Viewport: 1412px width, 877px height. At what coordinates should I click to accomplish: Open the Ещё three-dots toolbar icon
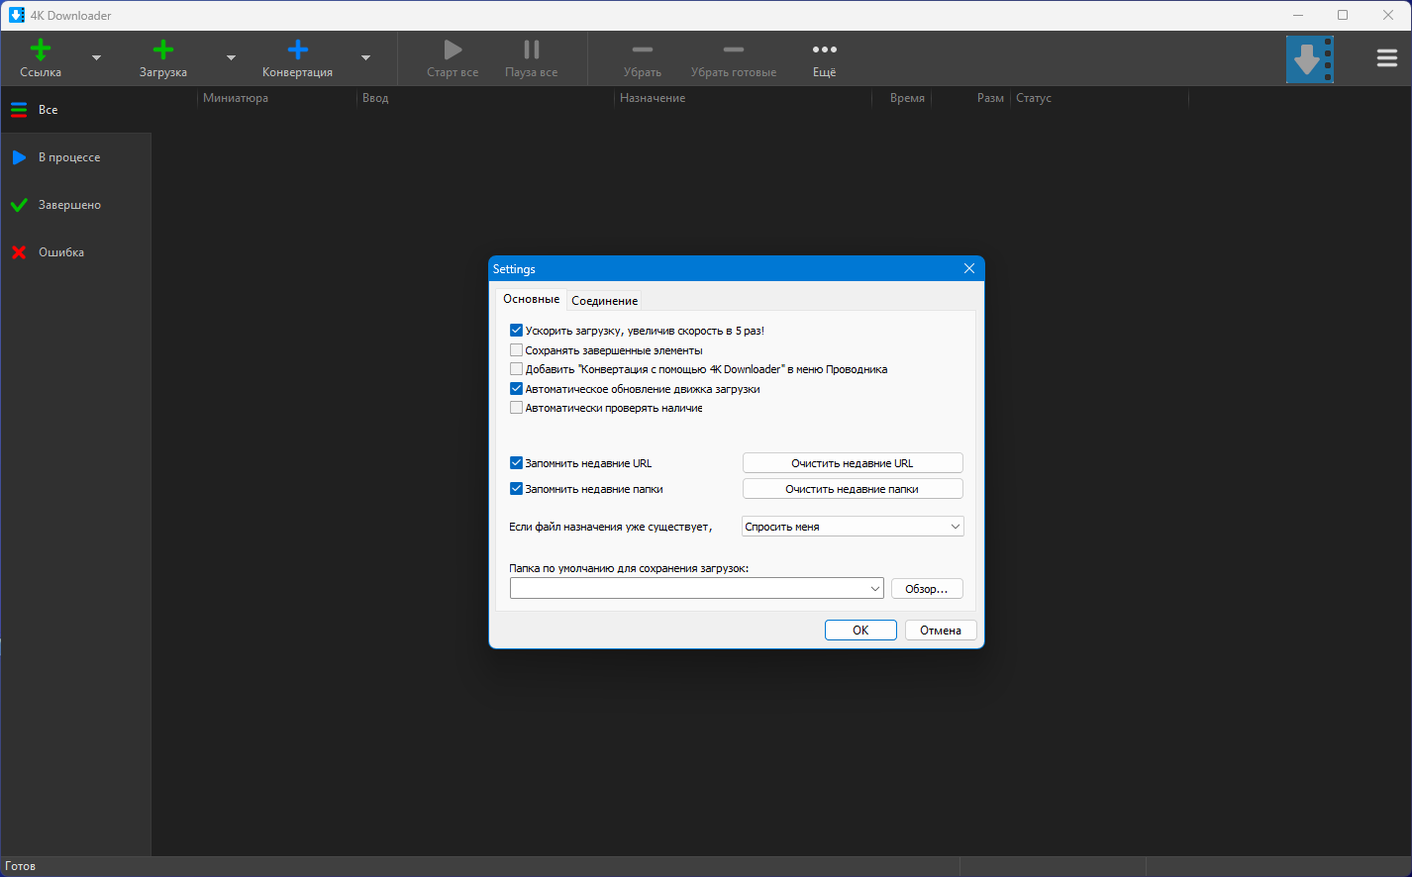(x=824, y=50)
